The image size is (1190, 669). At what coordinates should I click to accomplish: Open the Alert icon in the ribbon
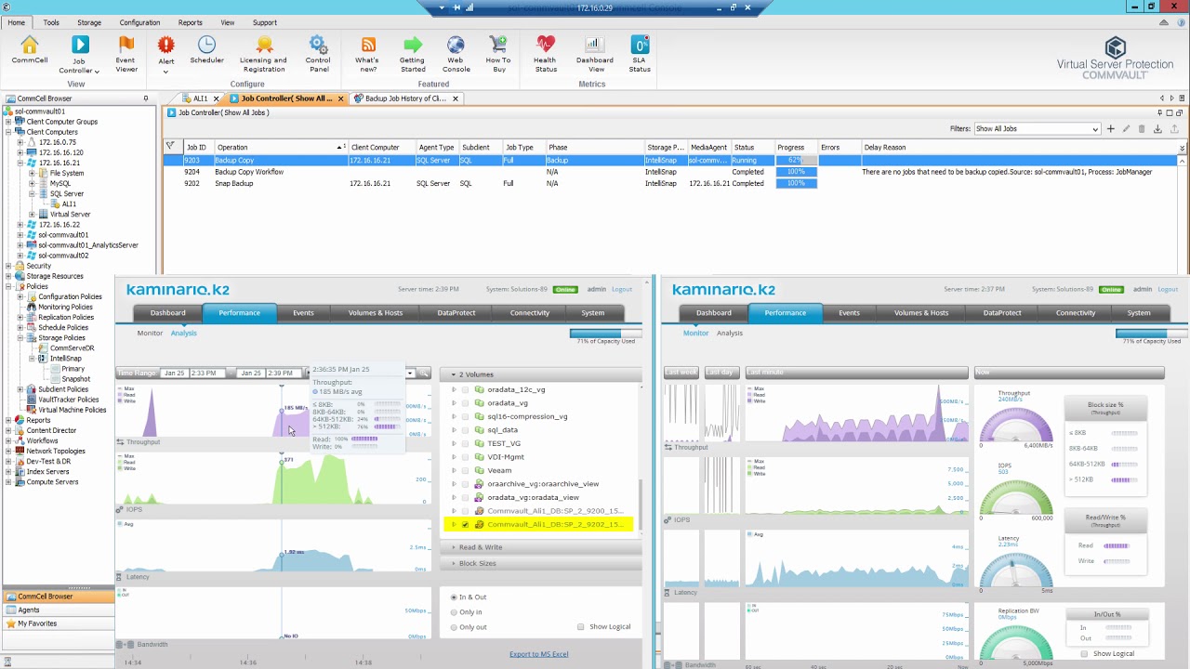[x=165, y=54]
